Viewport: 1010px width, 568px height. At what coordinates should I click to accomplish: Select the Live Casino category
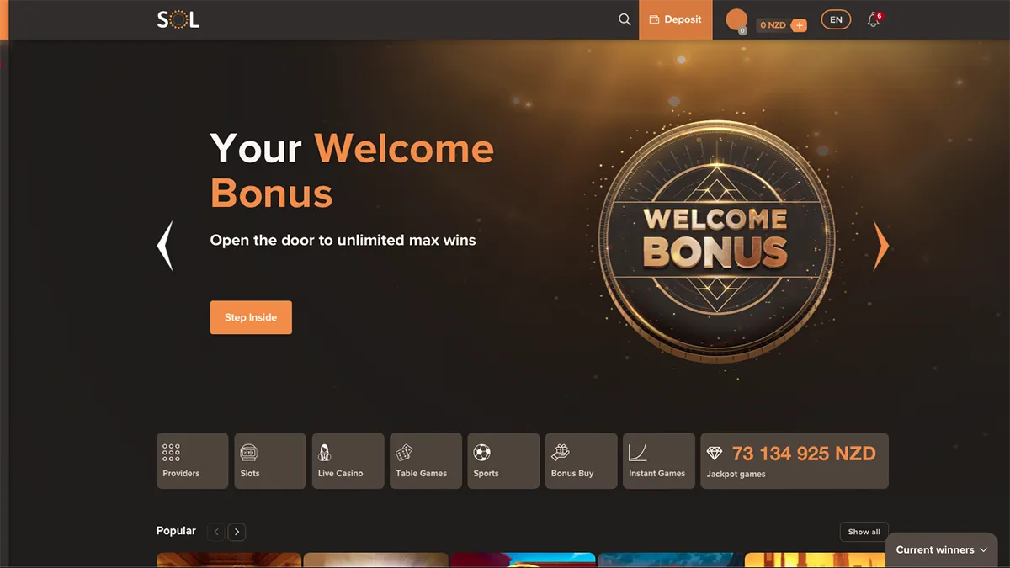[x=348, y=460]
